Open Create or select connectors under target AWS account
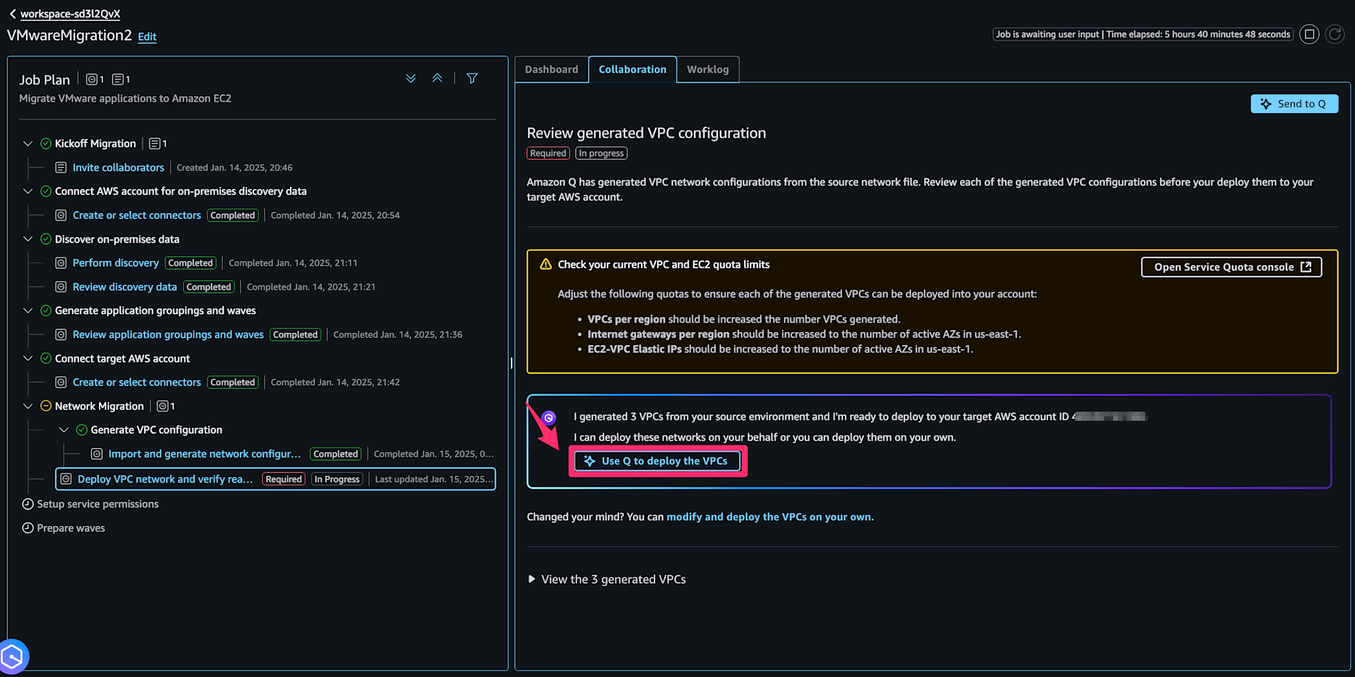The image size is (1355, 677). tap(137, 382)
